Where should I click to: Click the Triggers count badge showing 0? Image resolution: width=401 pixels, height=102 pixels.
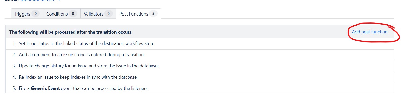(x=36, y=14)
